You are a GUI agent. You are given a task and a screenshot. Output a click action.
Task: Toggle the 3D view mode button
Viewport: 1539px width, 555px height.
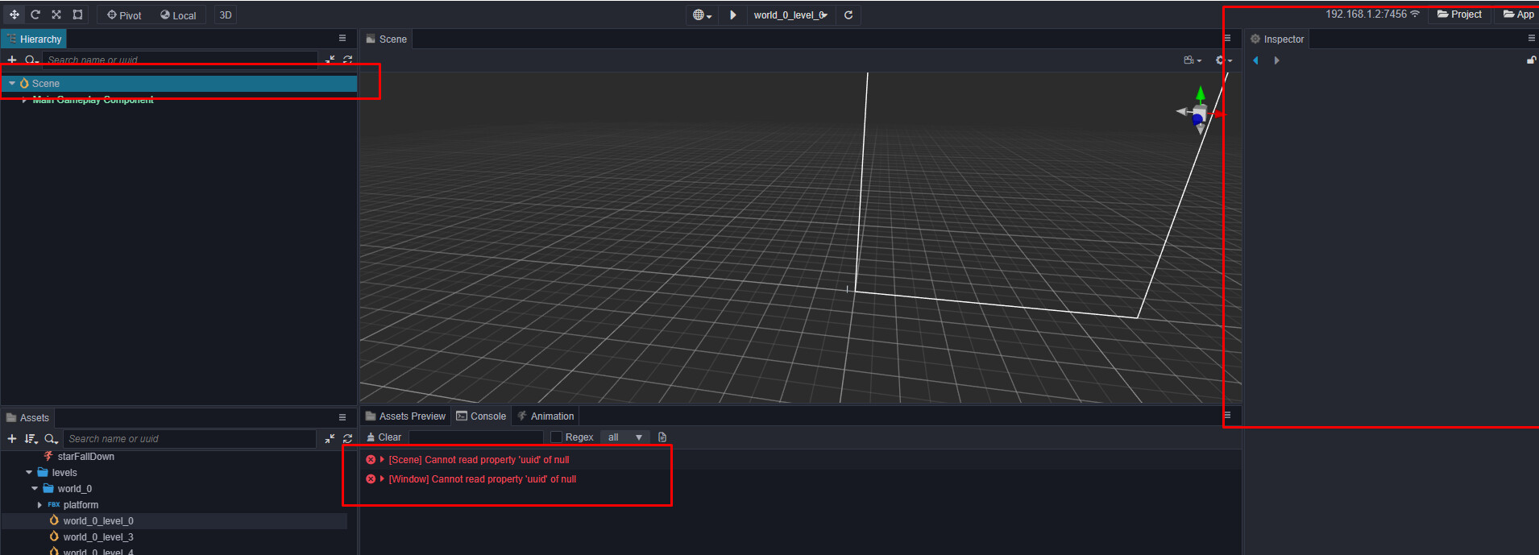(226, 15)
